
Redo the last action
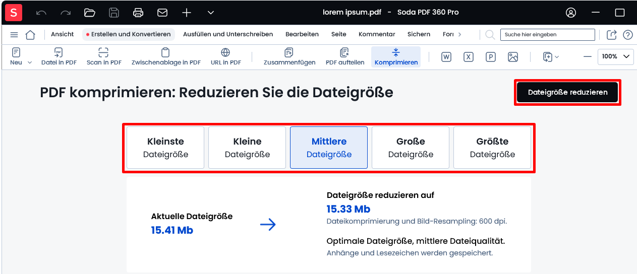coord(66,13)
